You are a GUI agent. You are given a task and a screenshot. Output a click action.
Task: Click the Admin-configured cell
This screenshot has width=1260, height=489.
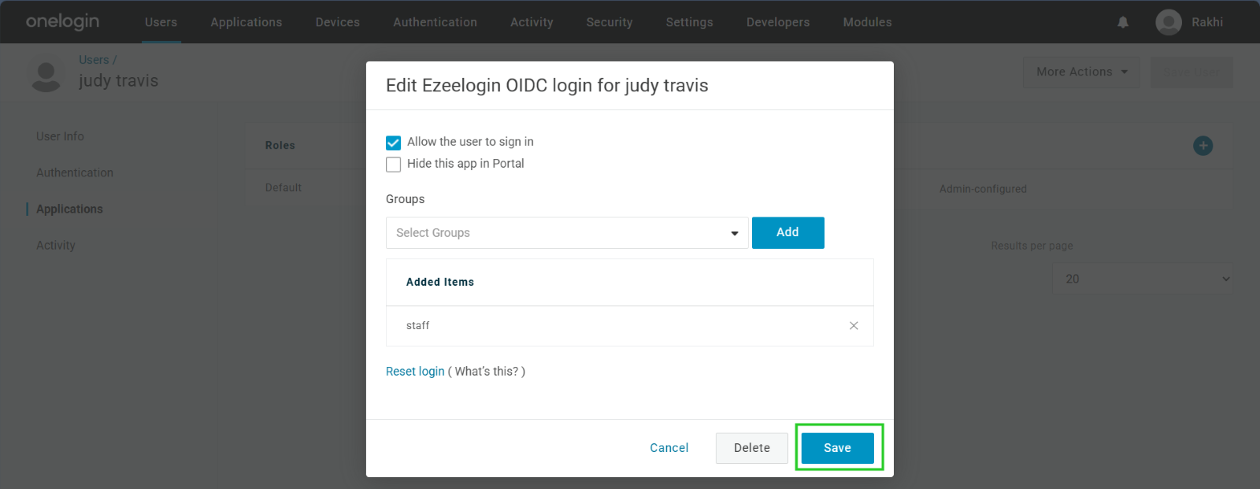(983, 189)
